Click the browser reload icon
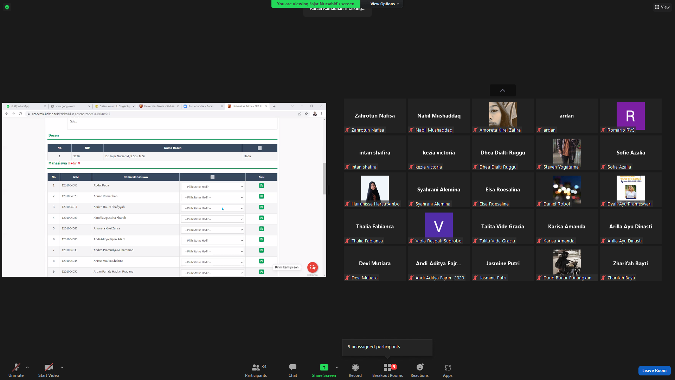Screen dimensions: 675x380 point(20,114)
